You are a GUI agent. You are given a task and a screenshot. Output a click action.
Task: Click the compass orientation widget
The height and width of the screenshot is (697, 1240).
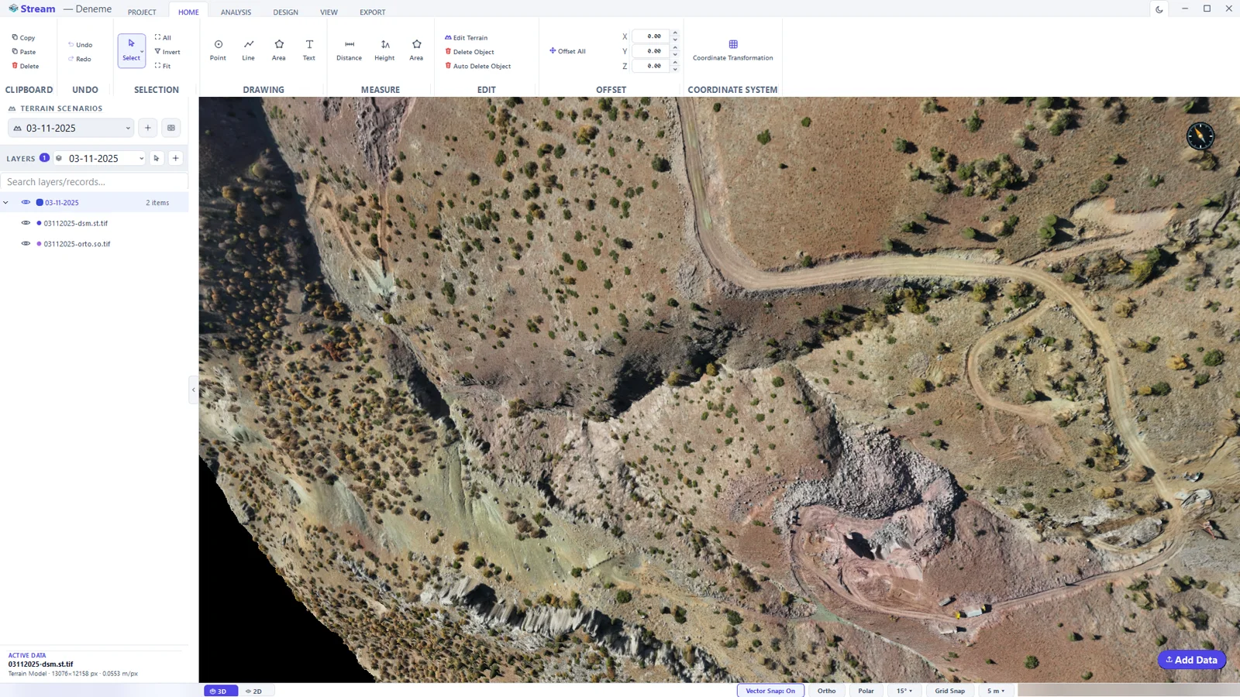point(1200,136)
